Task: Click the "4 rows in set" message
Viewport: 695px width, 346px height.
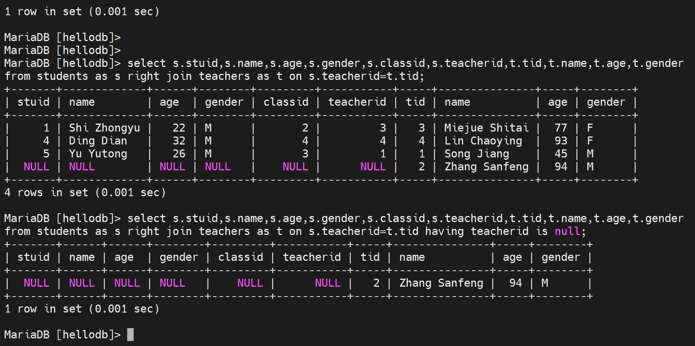Action: click(85, 192)
